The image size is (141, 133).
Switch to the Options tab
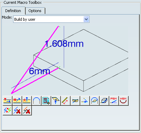click(x=35, y=11)
